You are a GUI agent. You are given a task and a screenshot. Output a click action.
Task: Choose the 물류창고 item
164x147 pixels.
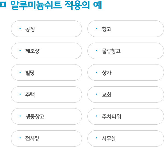pyautogui.click(x=126, y=51)
